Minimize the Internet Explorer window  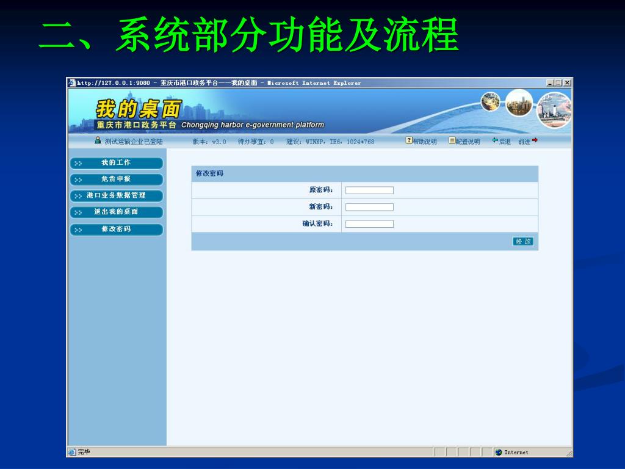point(550,83)
